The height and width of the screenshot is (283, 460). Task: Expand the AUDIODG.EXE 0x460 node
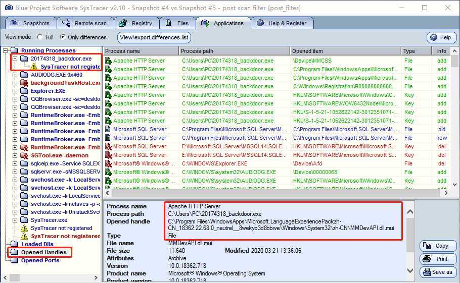15,75
